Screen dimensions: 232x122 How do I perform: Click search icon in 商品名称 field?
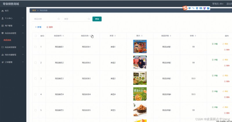point(59,19)
